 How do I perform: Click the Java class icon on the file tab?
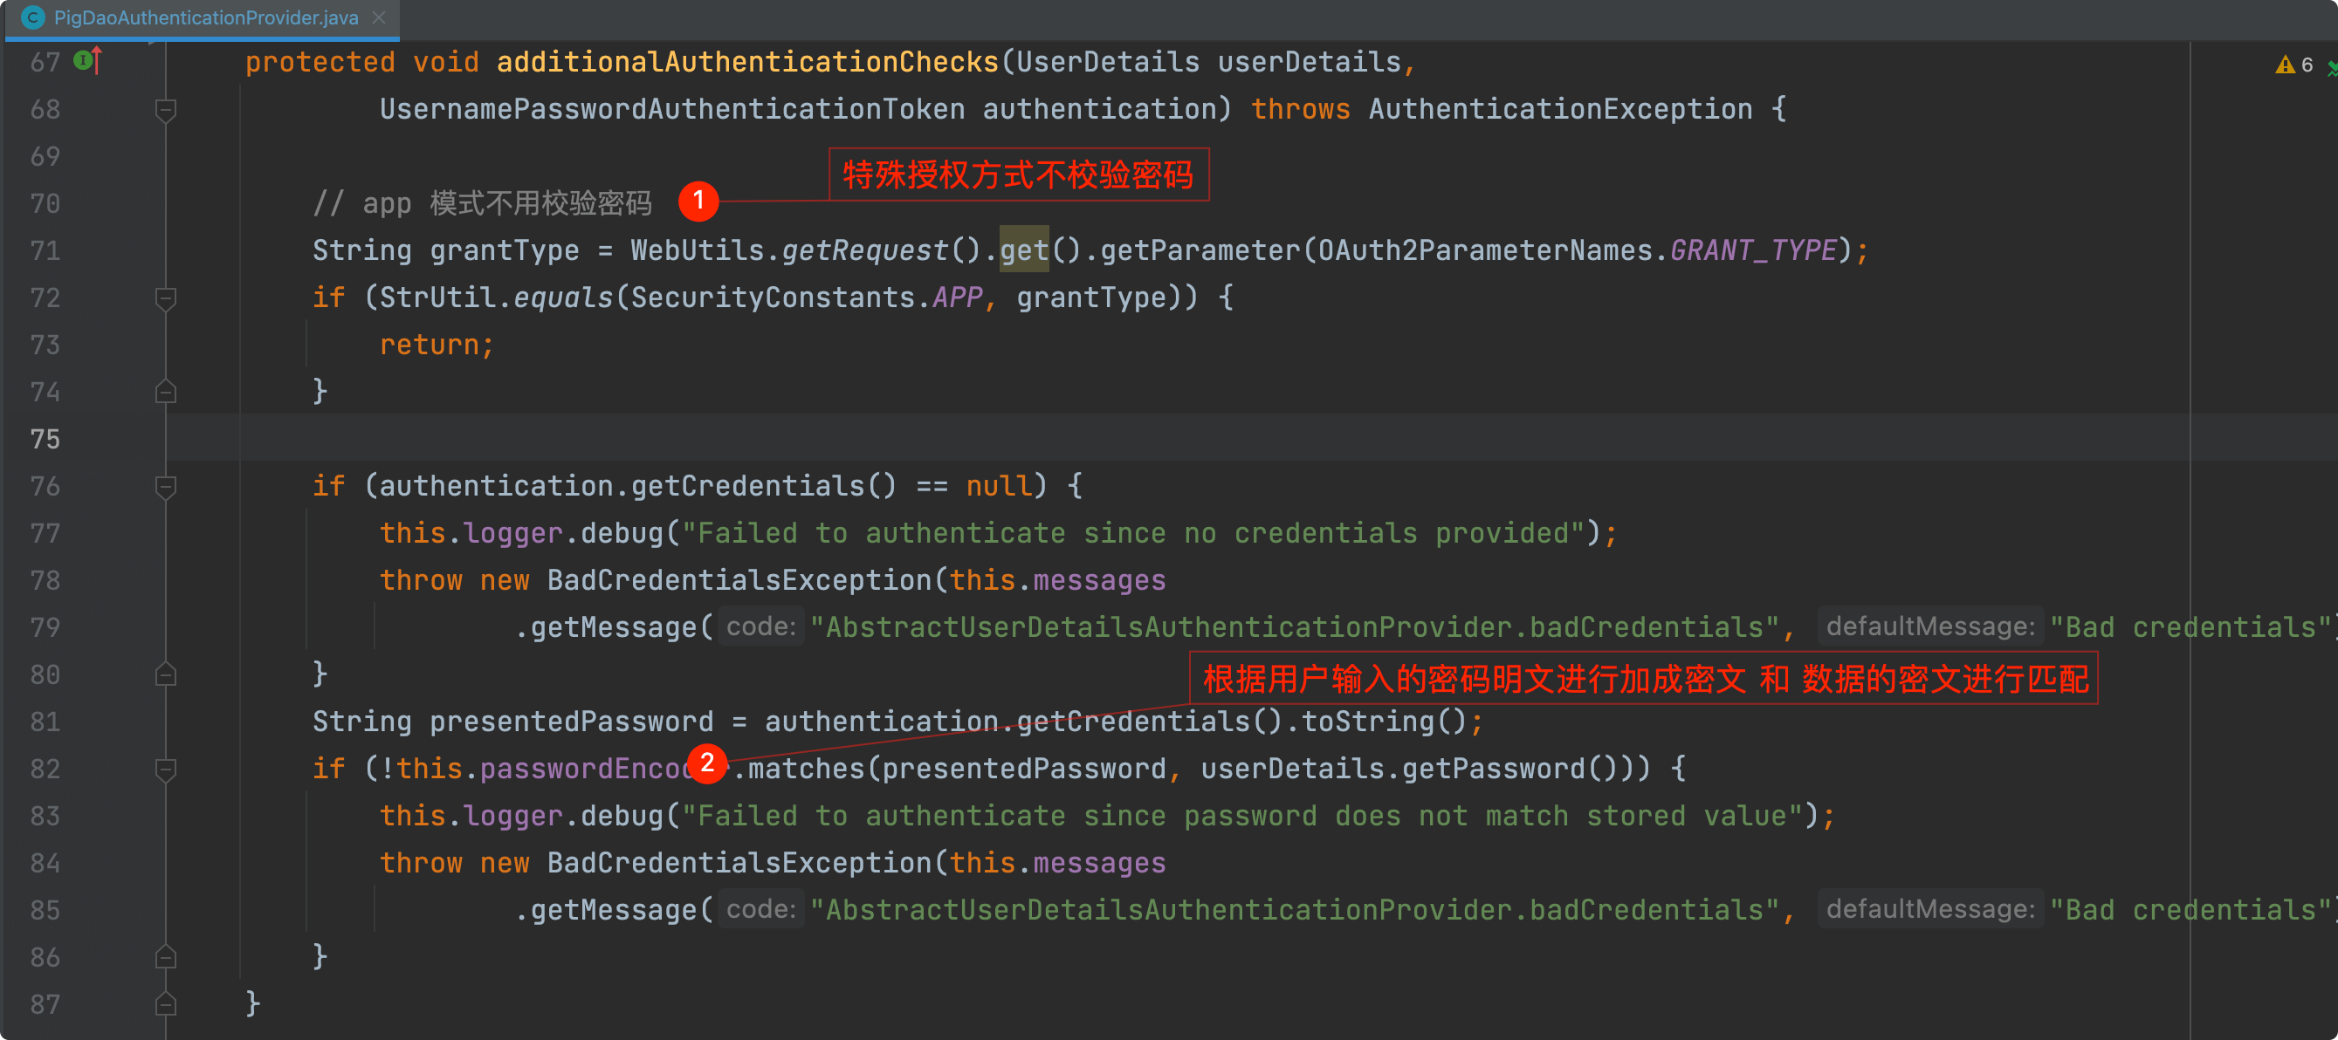pos(33,17)
